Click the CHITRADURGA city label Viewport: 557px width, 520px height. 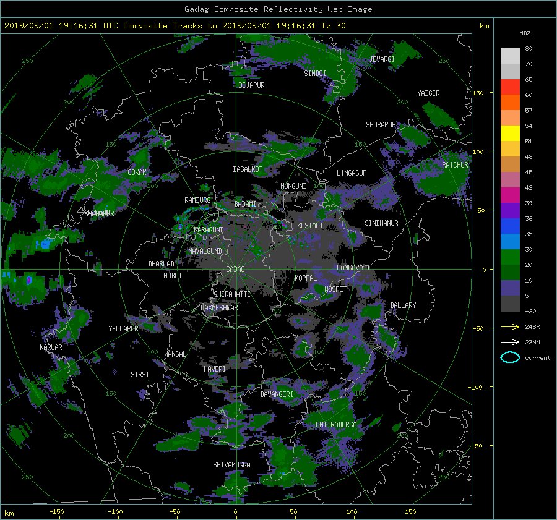(336, 425)
